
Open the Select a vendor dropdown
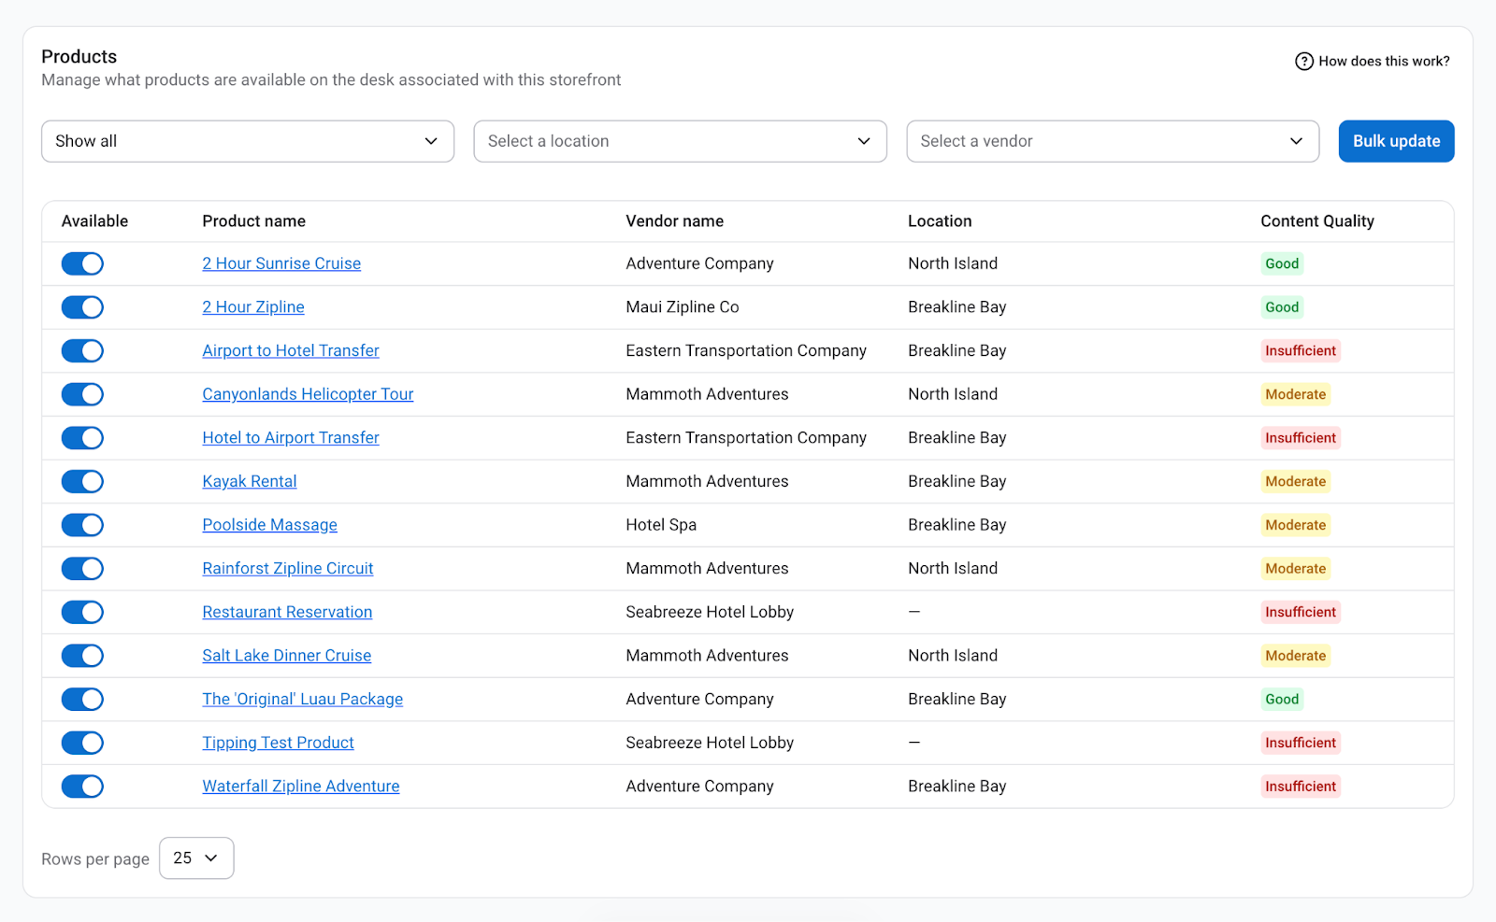click(1113, 141)
